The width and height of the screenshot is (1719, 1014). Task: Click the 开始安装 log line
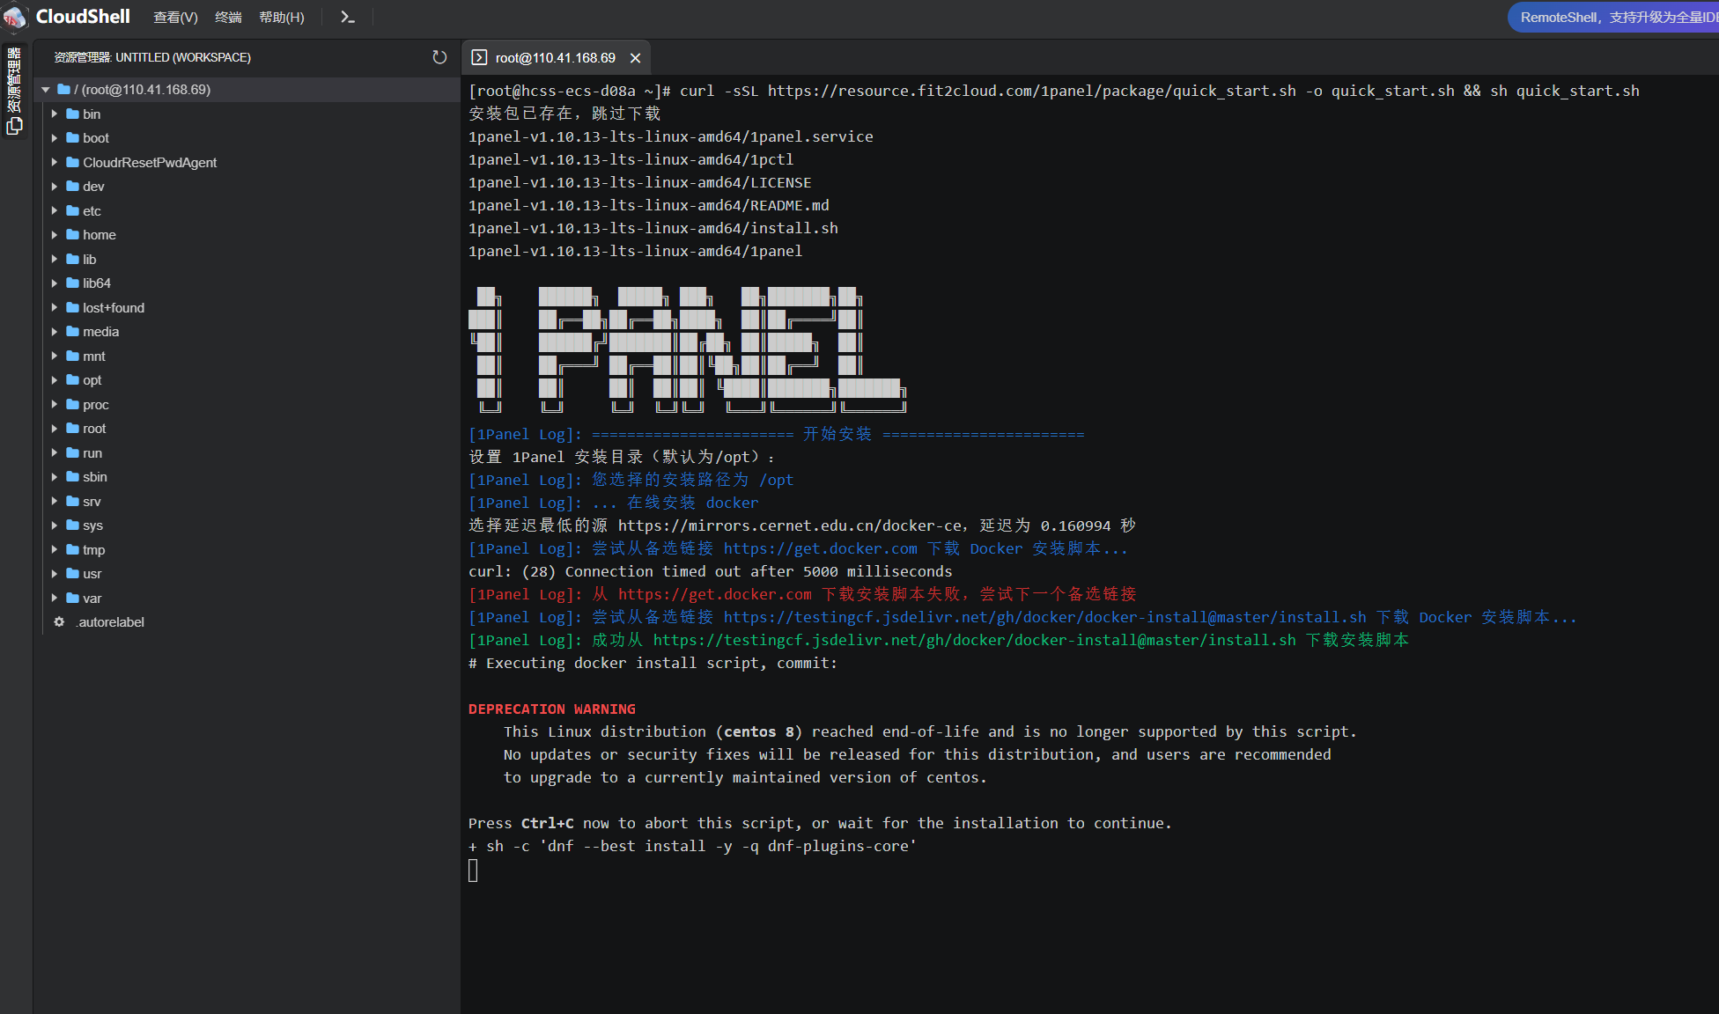pyautogui.click(x=776, y=435)
